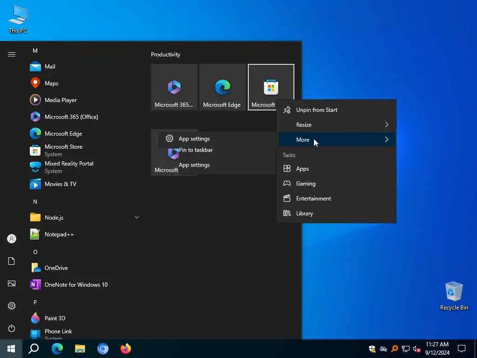Screen dimensions: 477x358
Task: Expand the Start menu hamburger
Action: (x=12, y=55)
